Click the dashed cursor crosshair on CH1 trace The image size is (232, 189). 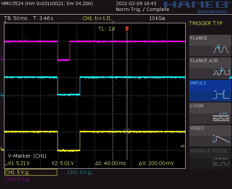pos(113,132)
